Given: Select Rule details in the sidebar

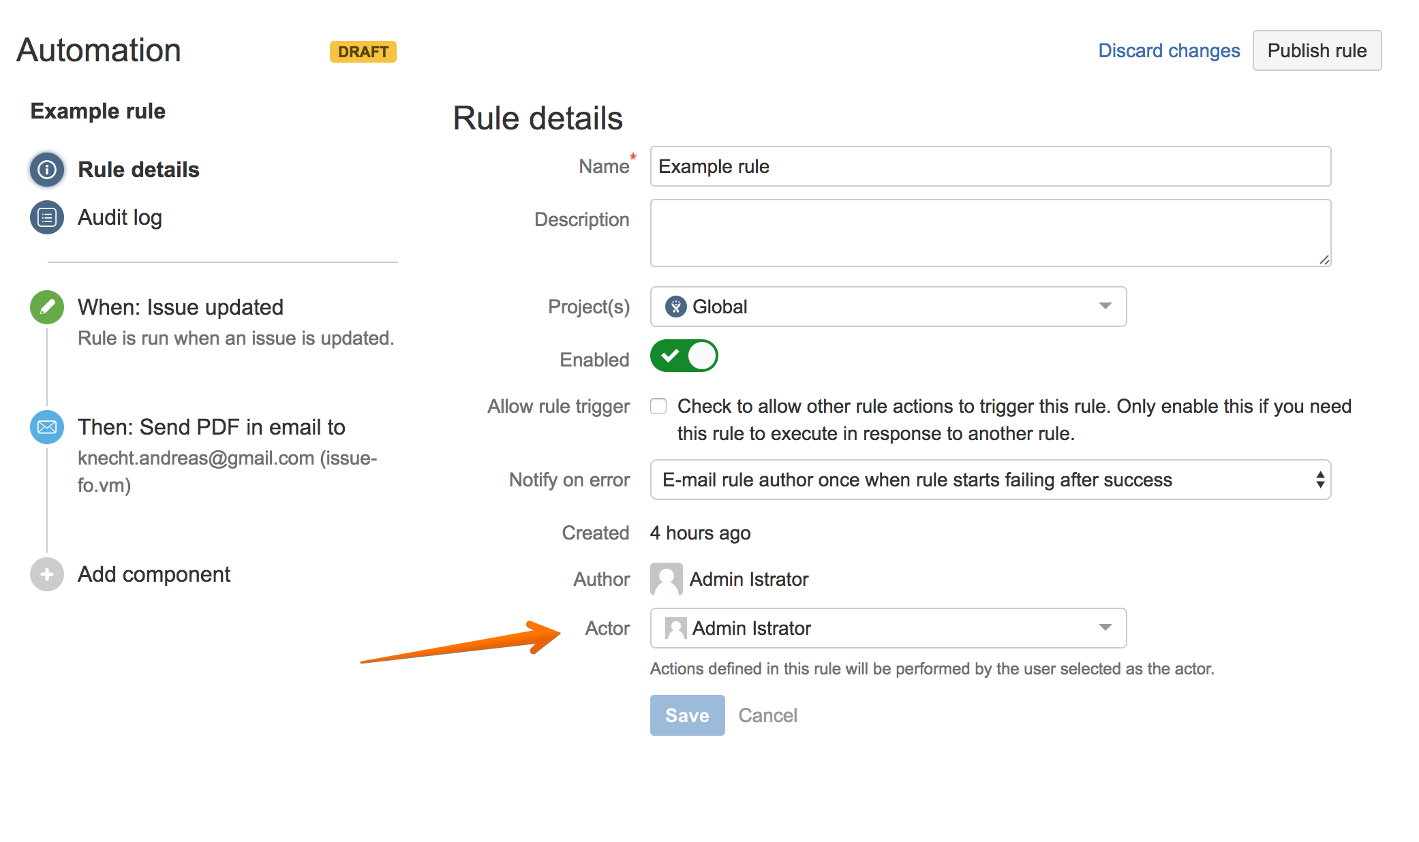Looking at the screenshot, I should click(x=138, y=170).
